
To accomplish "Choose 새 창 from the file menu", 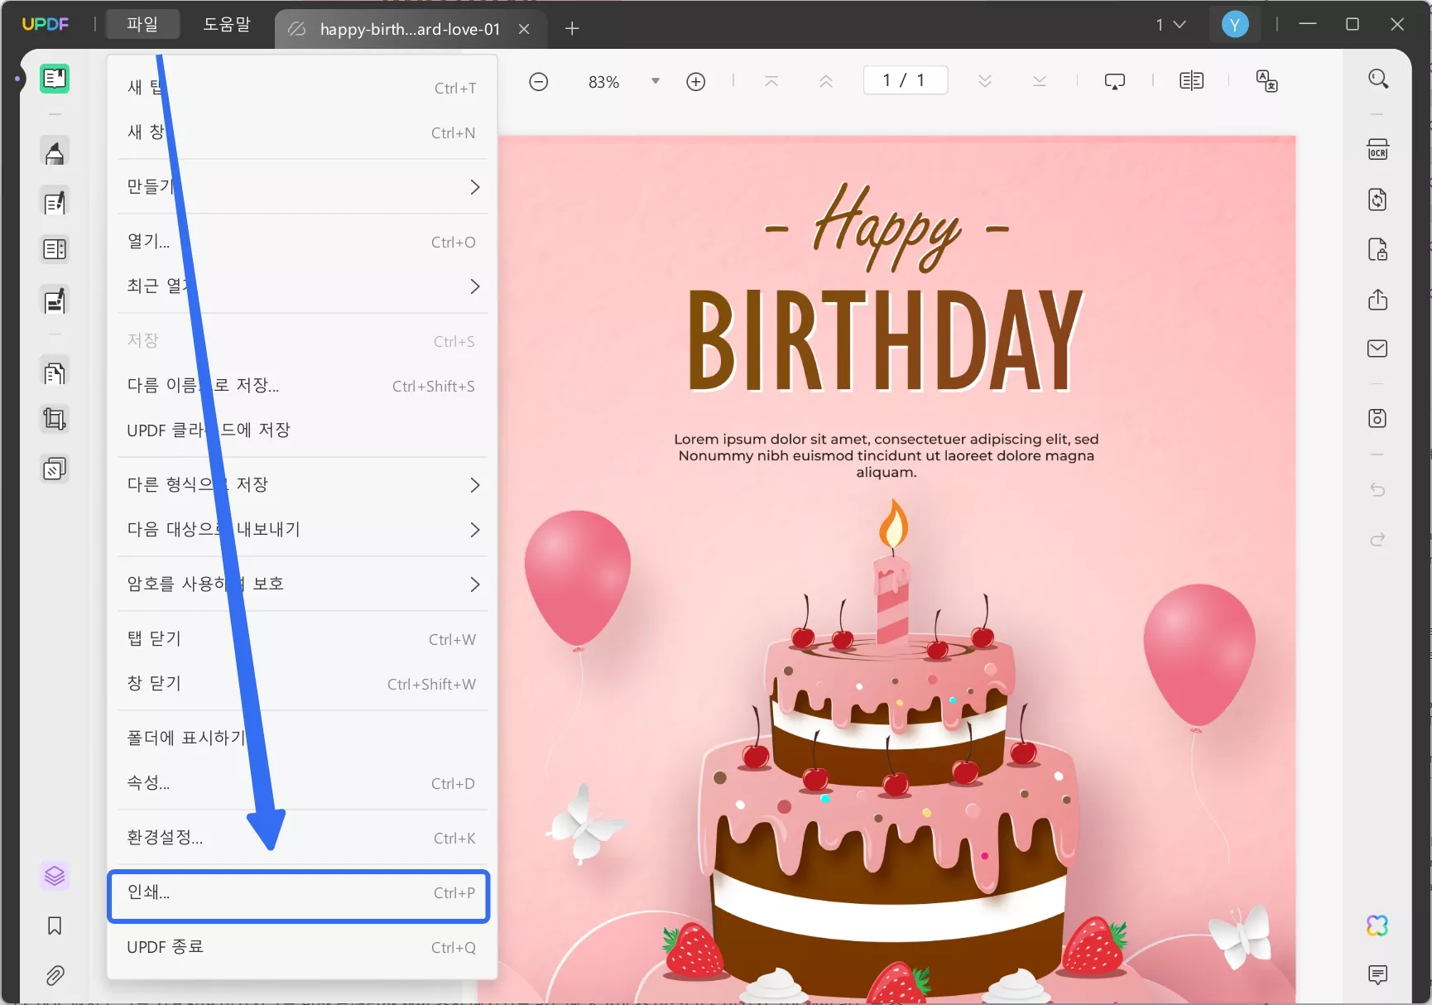I will 302,132.
